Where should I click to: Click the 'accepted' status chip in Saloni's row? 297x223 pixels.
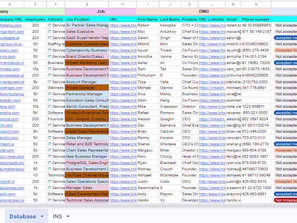pyautogui.click(x=285, y=38)
